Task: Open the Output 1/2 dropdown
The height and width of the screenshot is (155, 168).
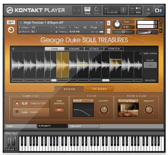Action: click(x=35, y=27)
